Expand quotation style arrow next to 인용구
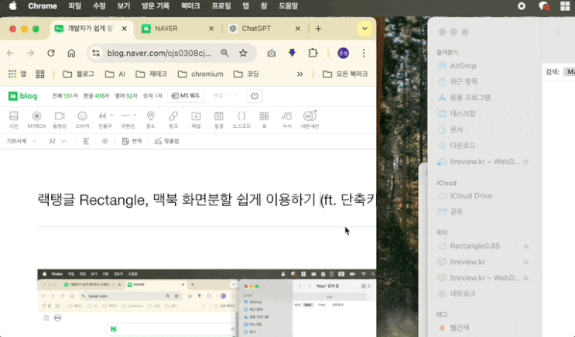The image size is (575, 337). (x=112, y=115)
